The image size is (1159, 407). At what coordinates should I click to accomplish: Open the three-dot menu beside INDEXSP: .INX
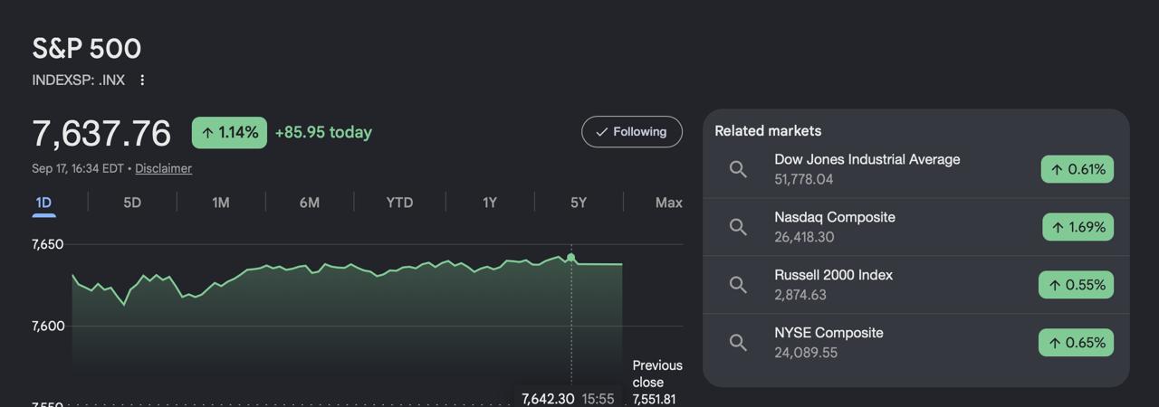(142, 80)
